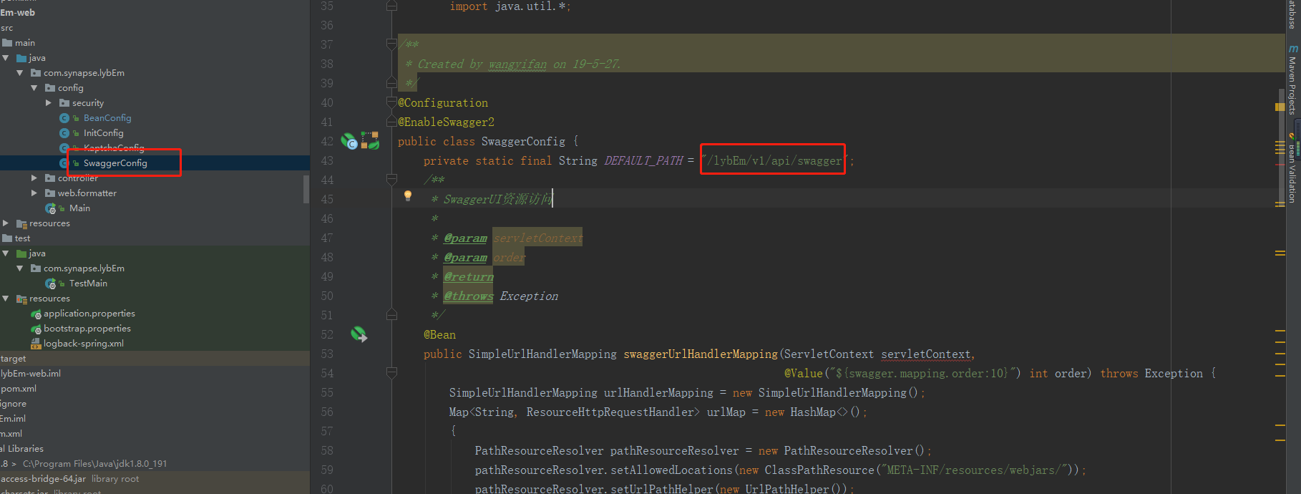Expand the security package
This screenshot has width=1301, height=494.
pos(49,103)
